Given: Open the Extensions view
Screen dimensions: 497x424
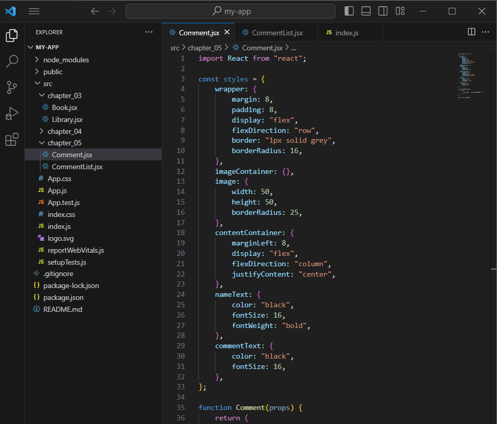Looking at the screenshot, I should (x=11, y=140).
